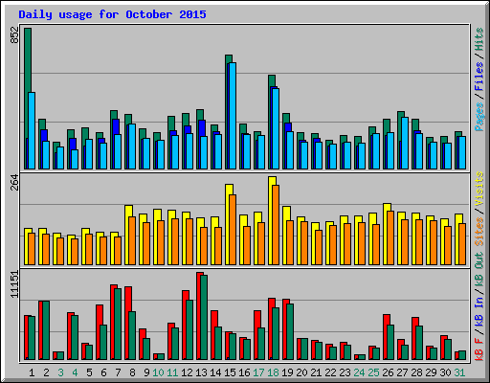Click day label 24 on the x-axis
This screenshot has width=490, height=383.
pos(359,372)
